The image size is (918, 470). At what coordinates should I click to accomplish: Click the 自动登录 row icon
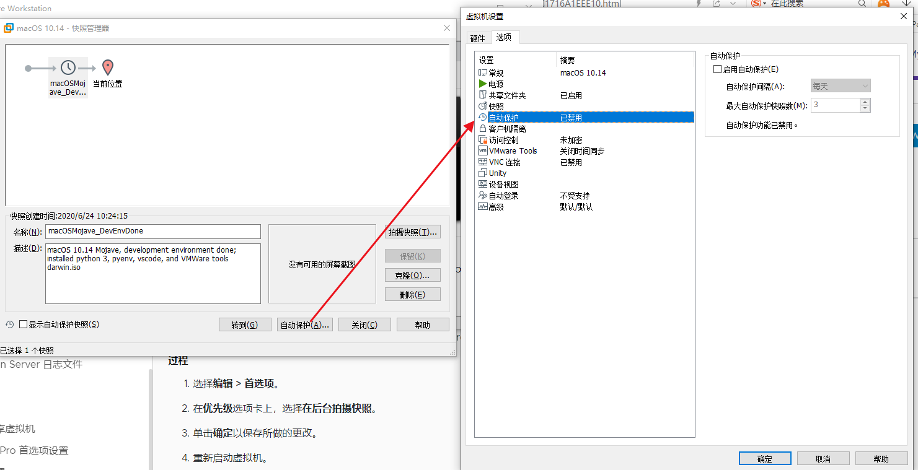(x=483, y=195)
